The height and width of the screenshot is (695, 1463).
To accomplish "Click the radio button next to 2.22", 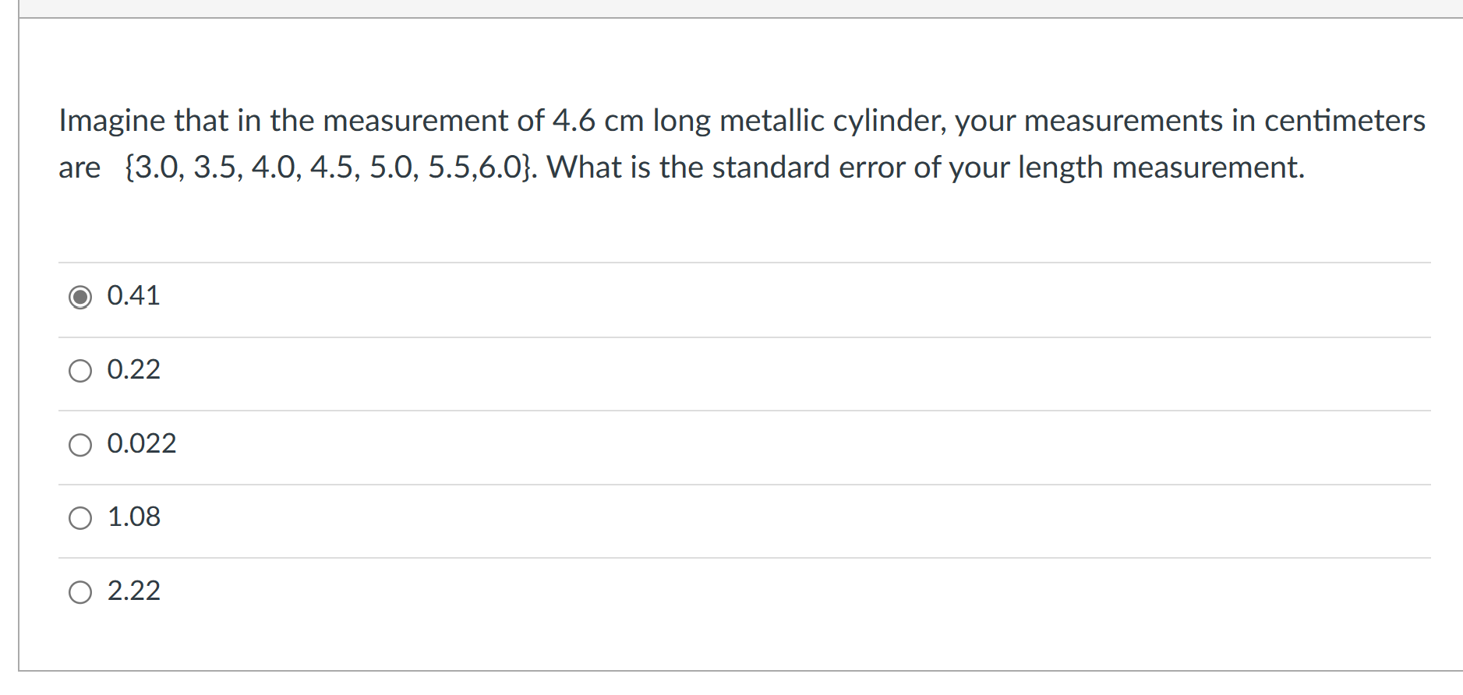I will click(x=80, y=591).
